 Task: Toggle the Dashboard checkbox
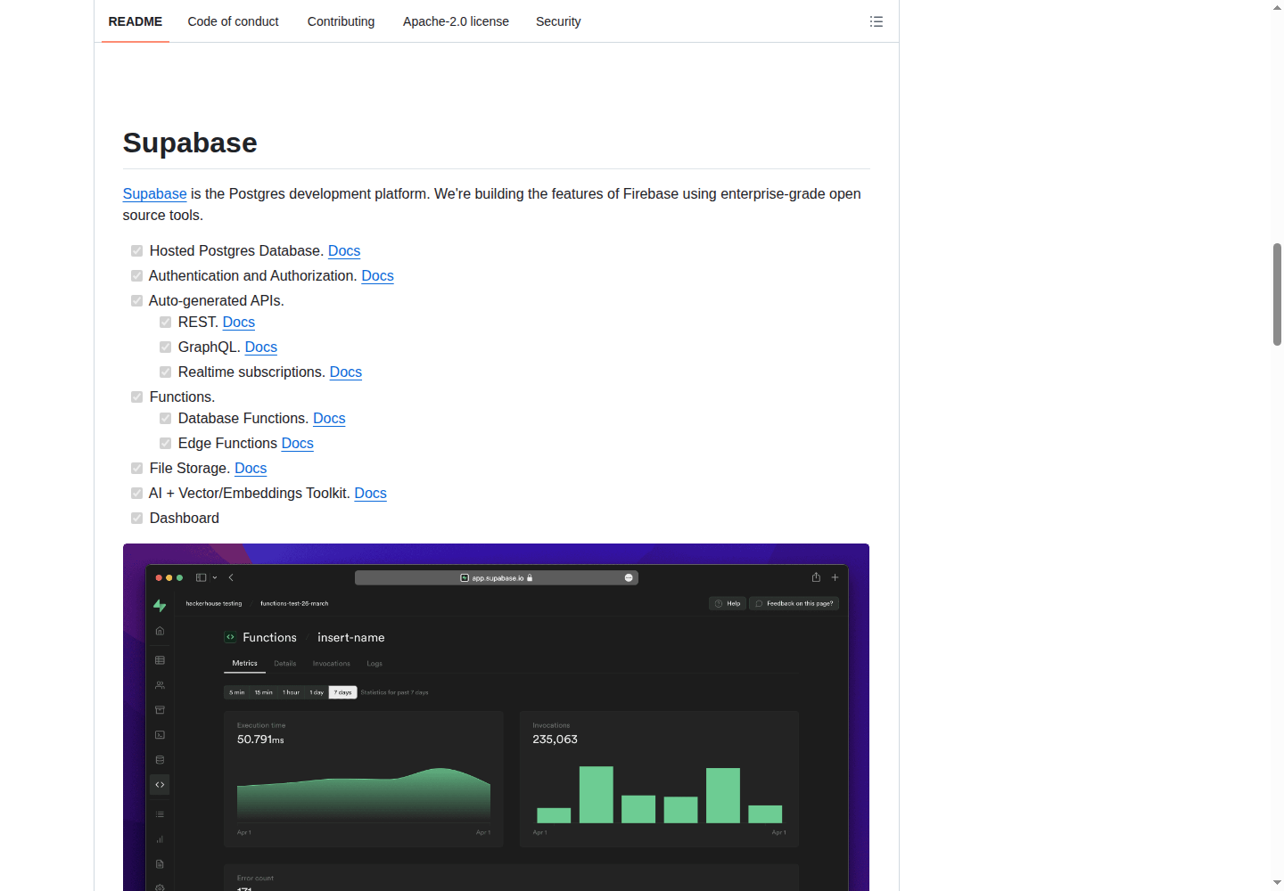[x=137, y=519]
